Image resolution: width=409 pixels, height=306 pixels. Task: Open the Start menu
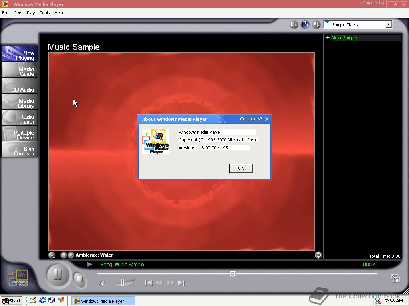[x=11, y=301]
